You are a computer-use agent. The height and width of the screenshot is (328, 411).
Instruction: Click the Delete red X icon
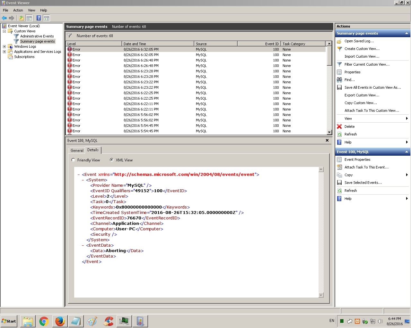[339, 127]
